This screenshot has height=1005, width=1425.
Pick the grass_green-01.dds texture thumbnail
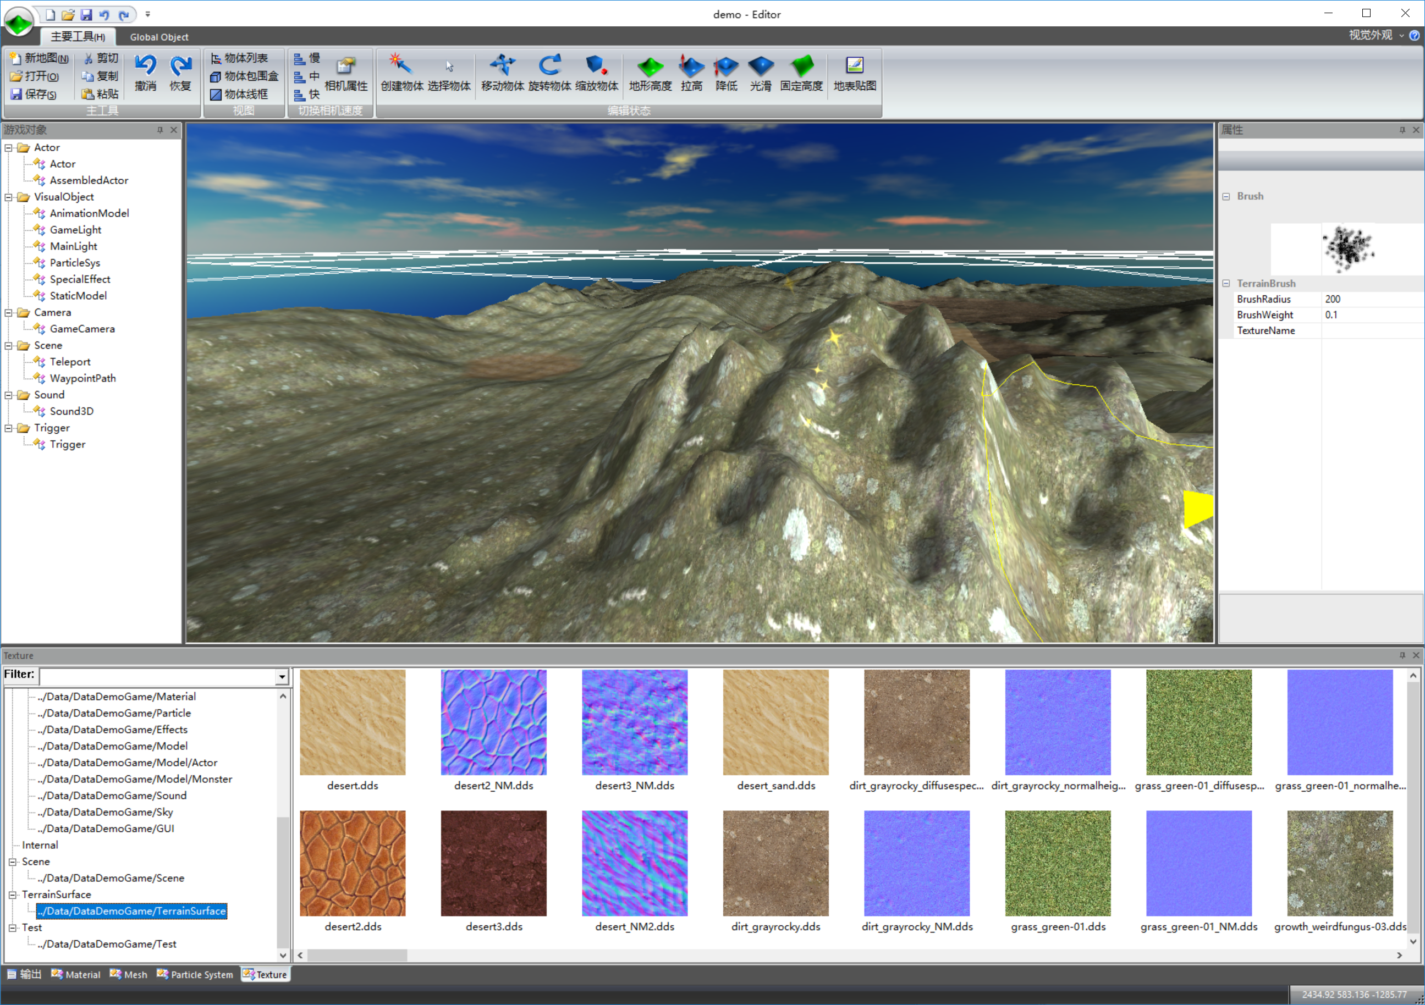tap(1058, 864)
